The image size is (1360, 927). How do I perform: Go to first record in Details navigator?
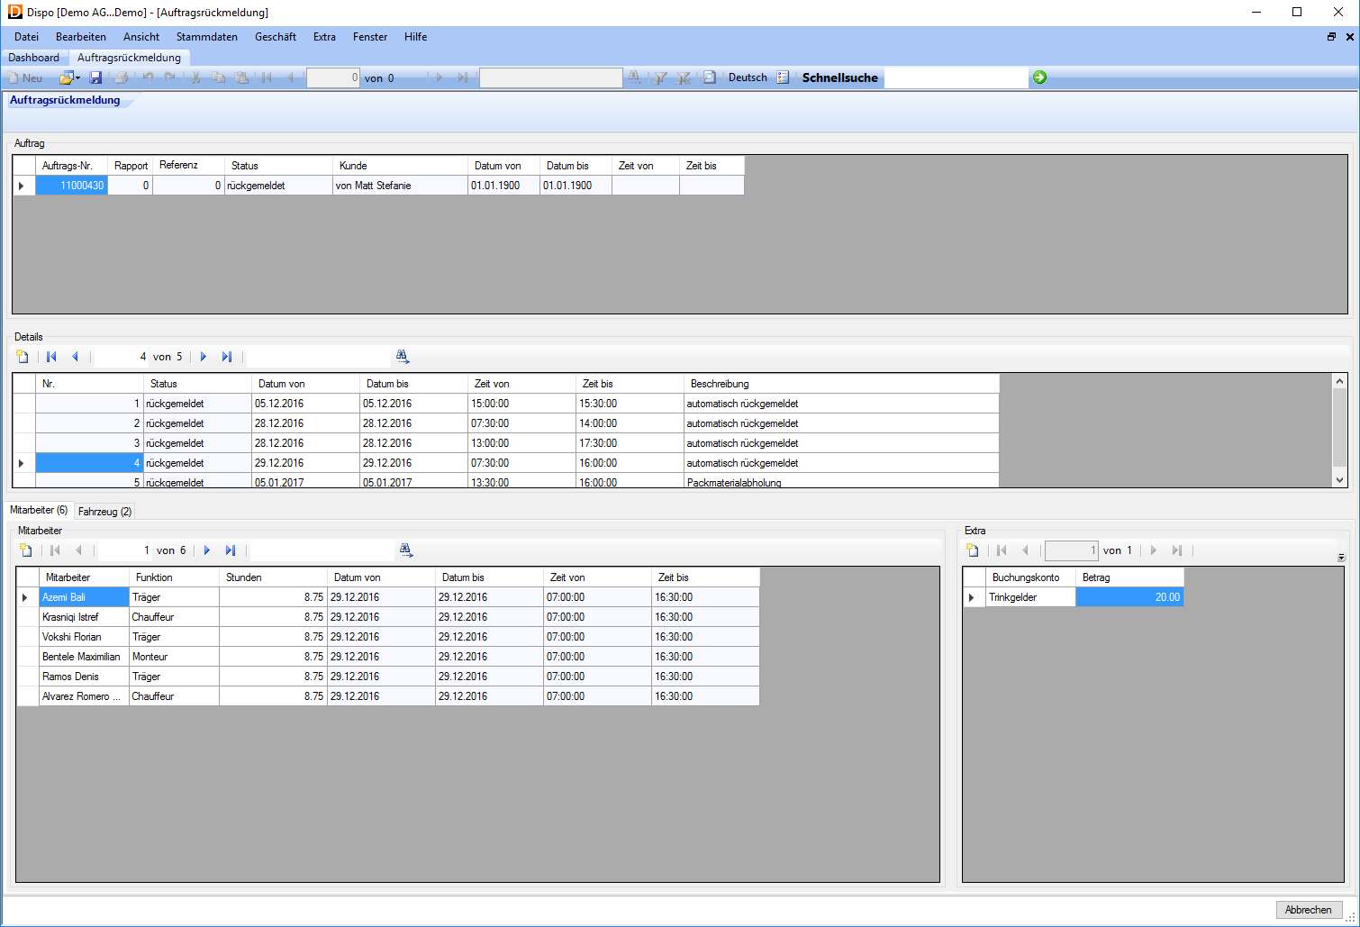[x=51, y=357]
